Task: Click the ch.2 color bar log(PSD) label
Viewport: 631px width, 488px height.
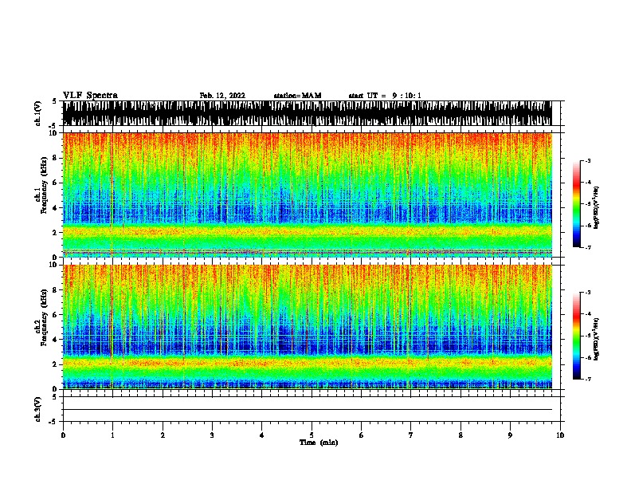Action: click(x=596, y=339)
